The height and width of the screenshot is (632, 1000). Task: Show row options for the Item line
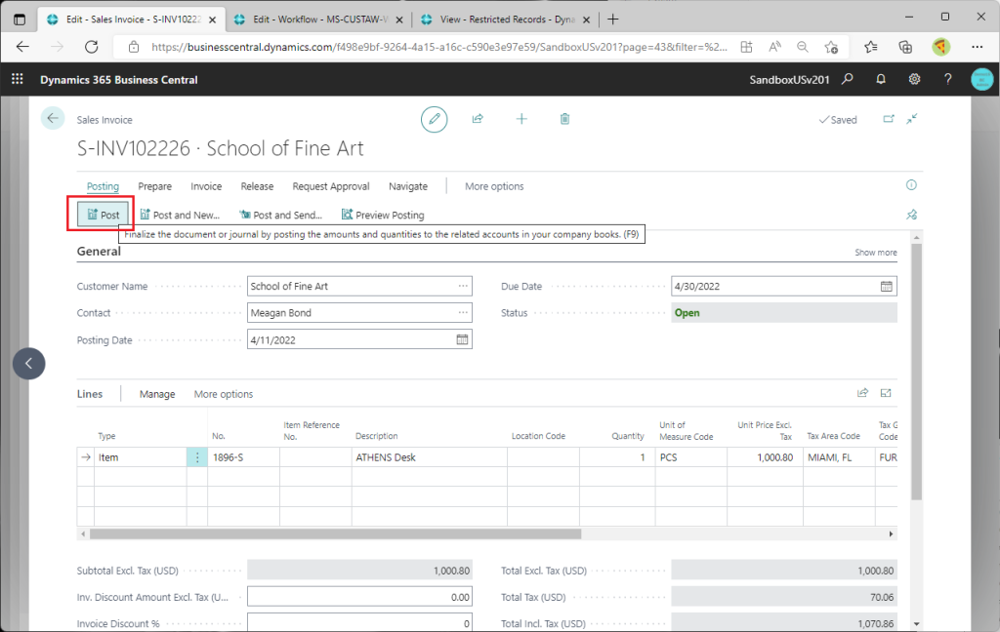(x=197, y=457)
